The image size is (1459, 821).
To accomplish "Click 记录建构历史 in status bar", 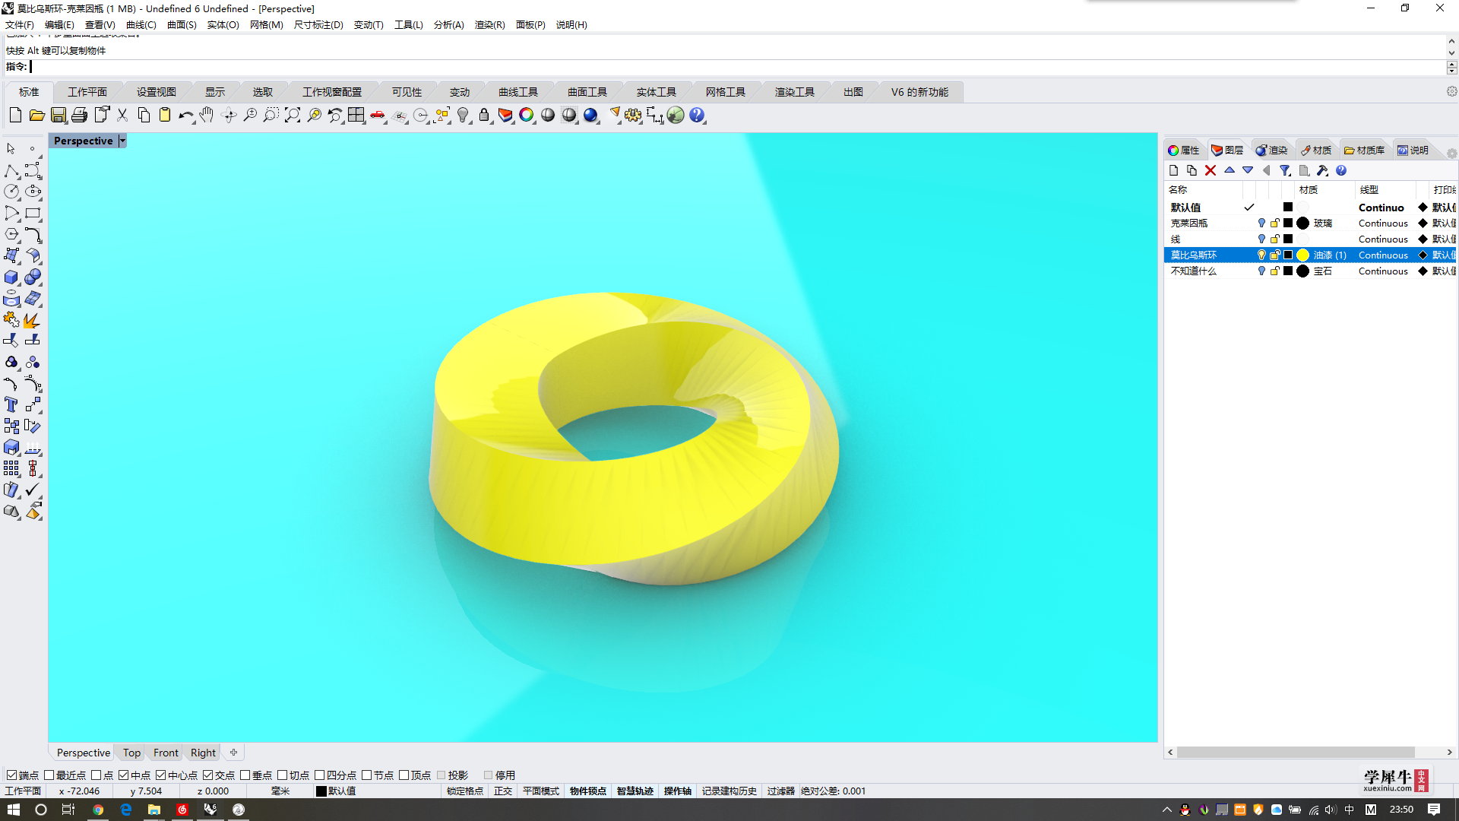I will point(729,791).
